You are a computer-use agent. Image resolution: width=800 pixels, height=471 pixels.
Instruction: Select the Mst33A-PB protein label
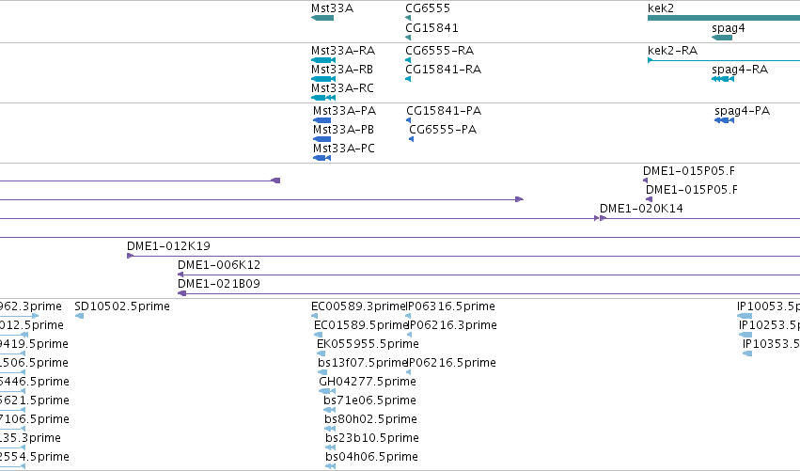click(343, 130)
